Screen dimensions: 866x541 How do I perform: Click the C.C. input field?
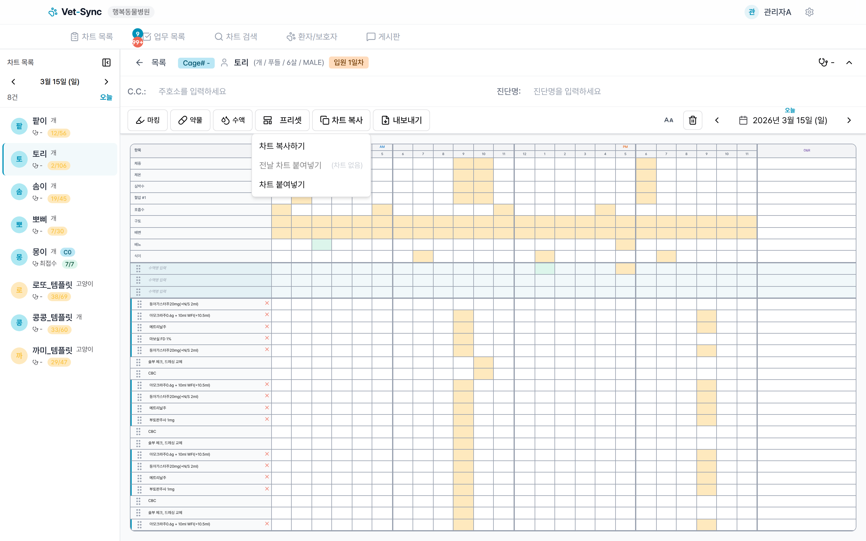pyautogui.click(x=215, y=91)
